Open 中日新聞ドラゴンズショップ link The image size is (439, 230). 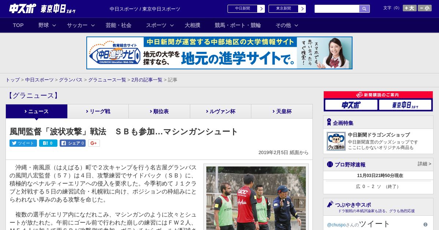point(379,135)
